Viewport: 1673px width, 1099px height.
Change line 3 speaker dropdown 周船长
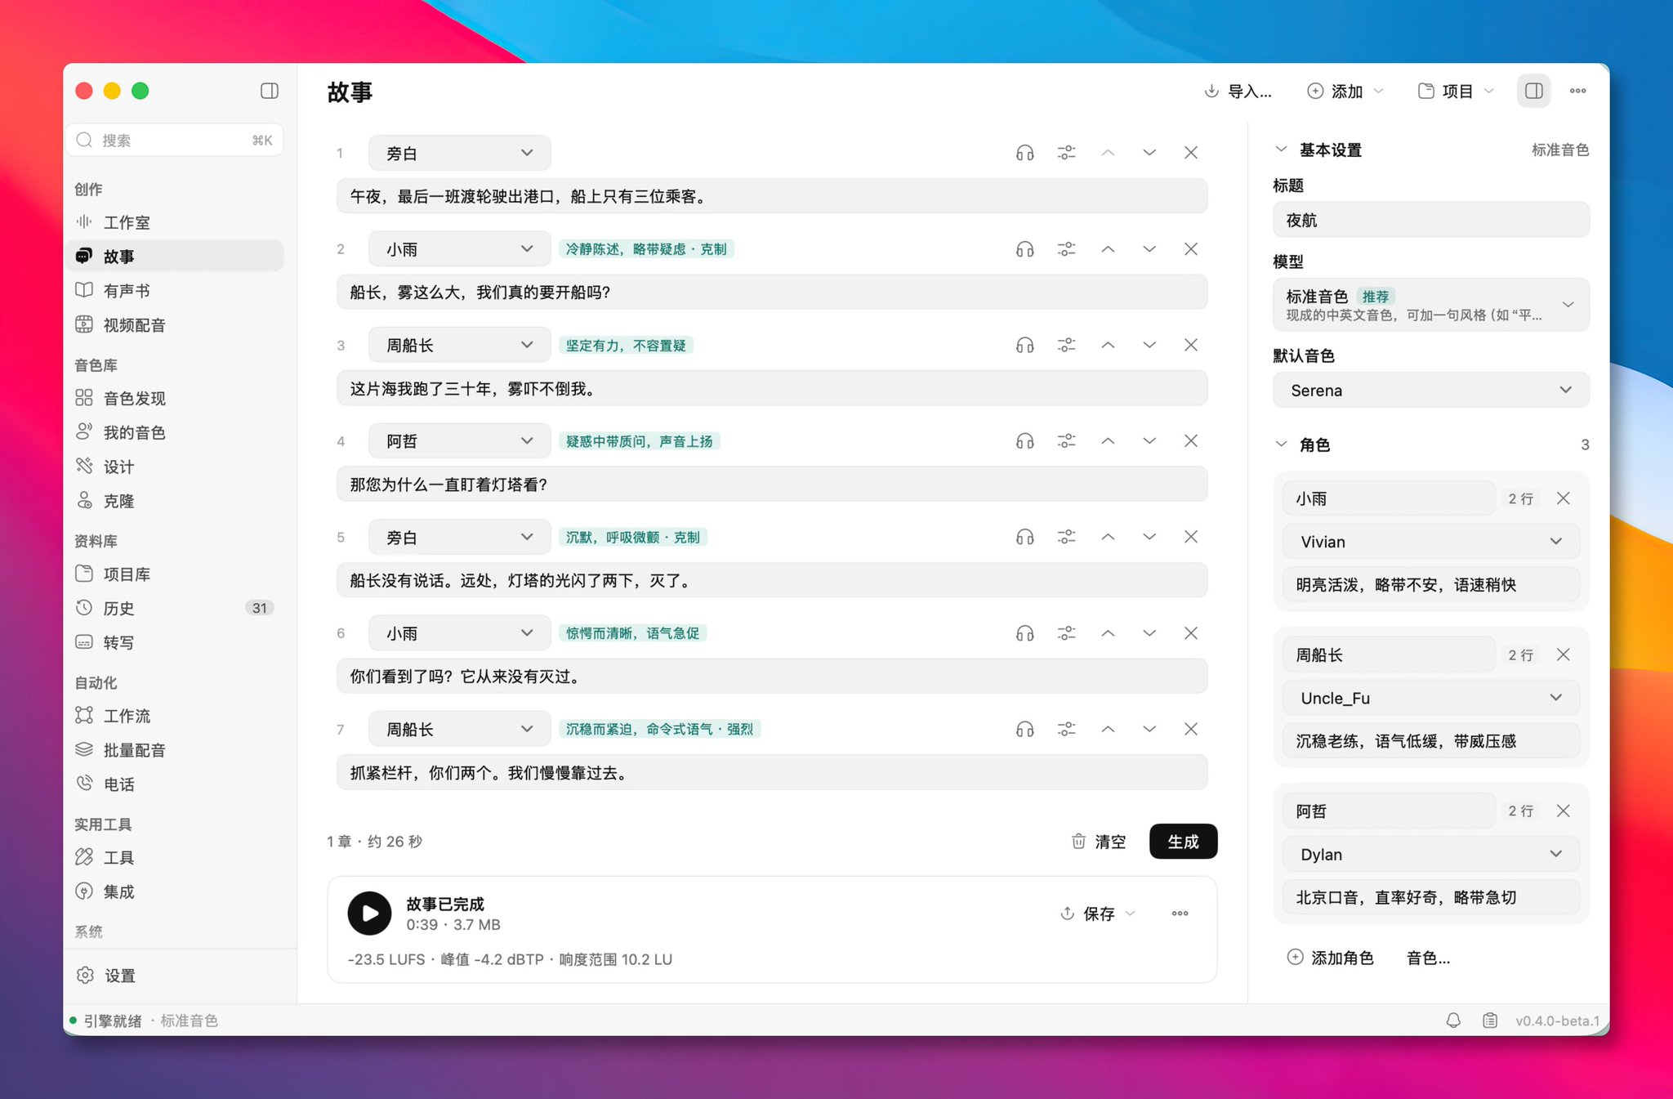(459, 345)
